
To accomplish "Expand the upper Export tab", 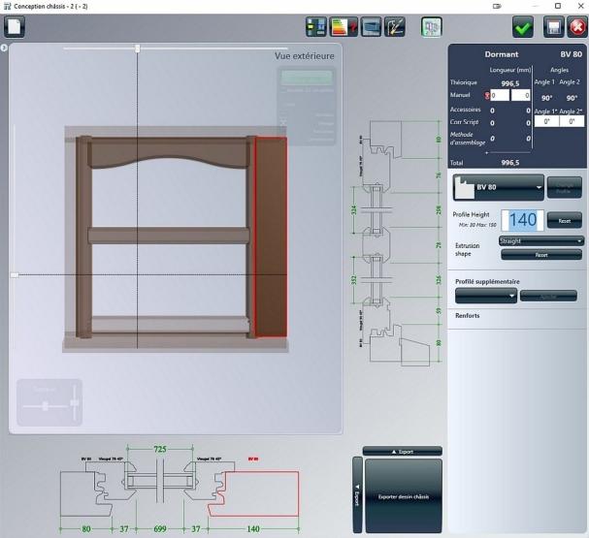I will click(x=403, y=451).
